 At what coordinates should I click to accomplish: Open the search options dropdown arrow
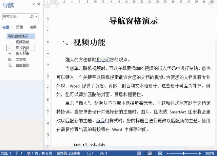click(36, 17)
